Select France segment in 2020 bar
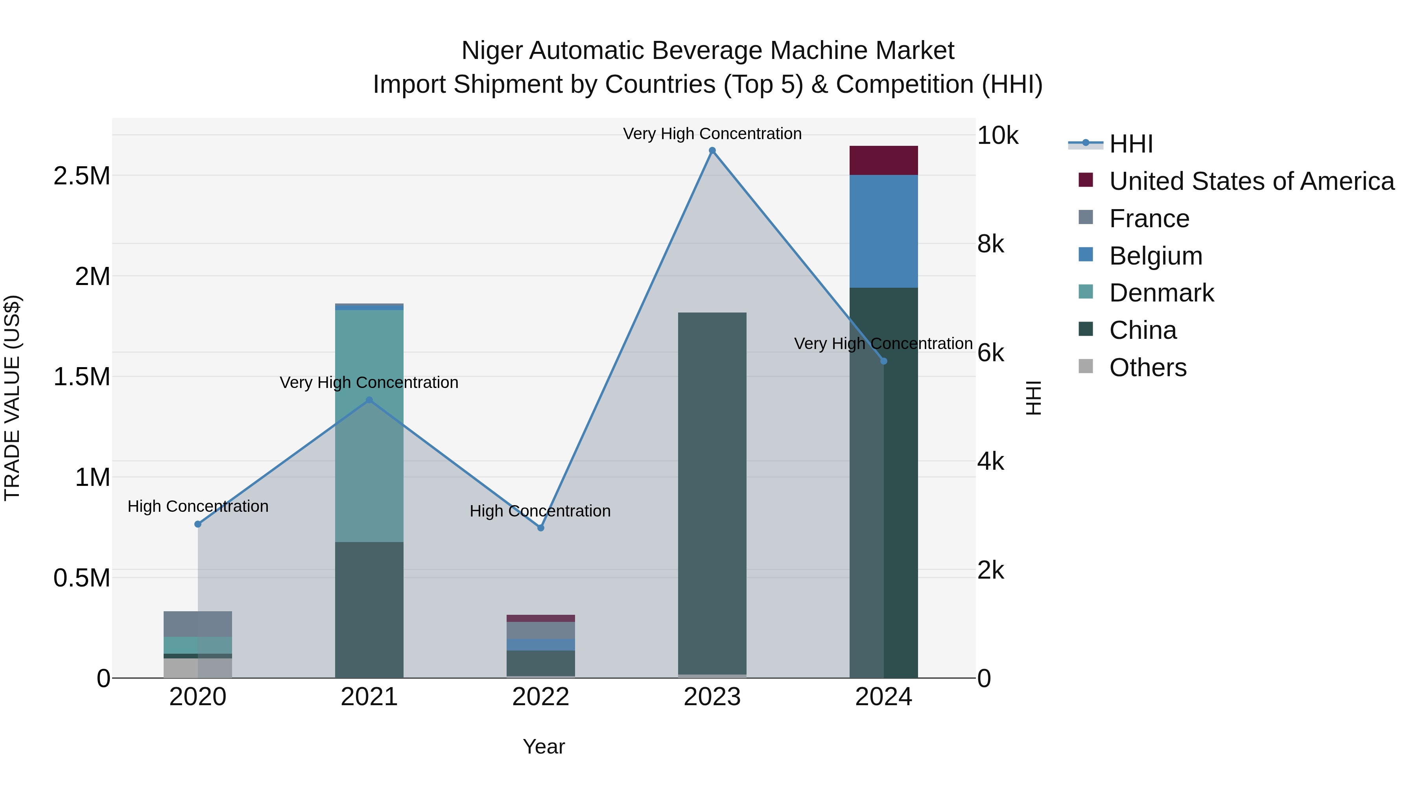The image size is (1416, 796). [198, 624]
